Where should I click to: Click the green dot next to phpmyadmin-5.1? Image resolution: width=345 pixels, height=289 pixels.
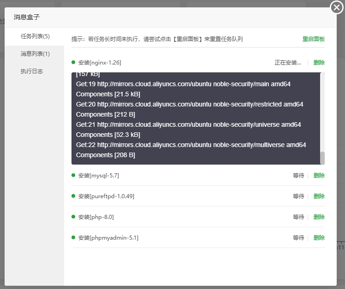pyautogui.click(x=73, y=237)
